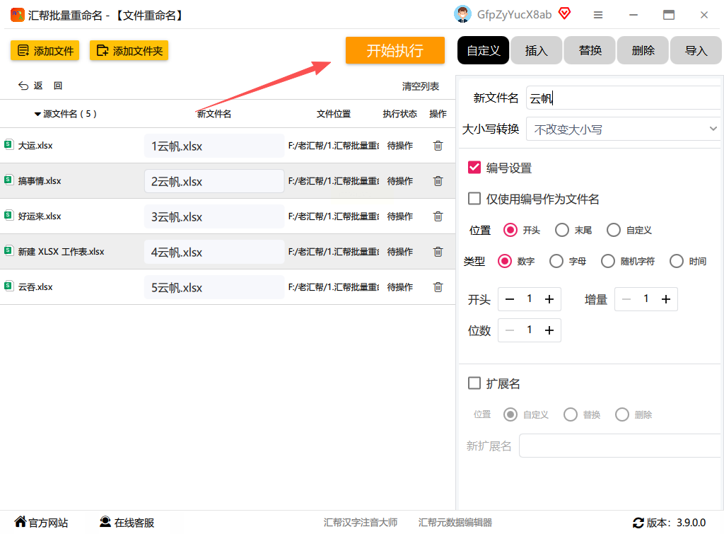
Task: Open the hamburger menu in title bar
Action: pos(598,15)
